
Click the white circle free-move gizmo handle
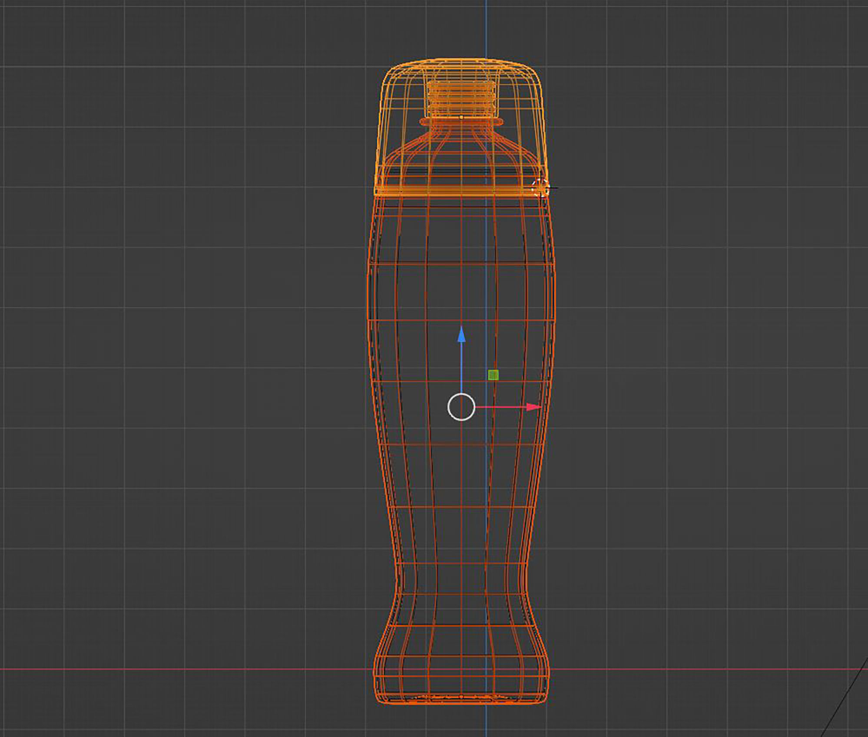pyautogui.click(x=461, y=407)
